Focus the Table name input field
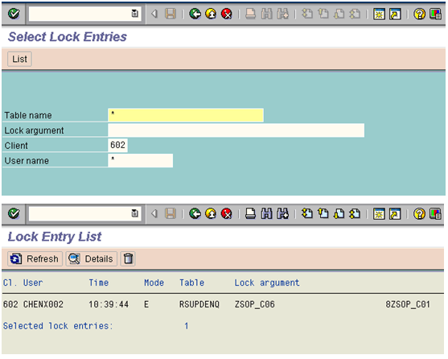Image resolution: width=448 pixels, height=359 pixels. click(x=186, y=115)
